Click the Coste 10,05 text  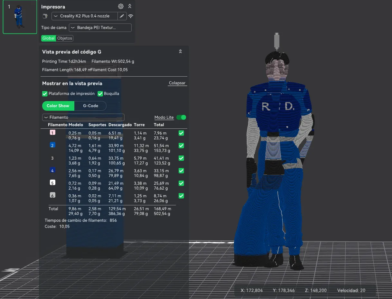pyautogui.click(x=57, y=227)
